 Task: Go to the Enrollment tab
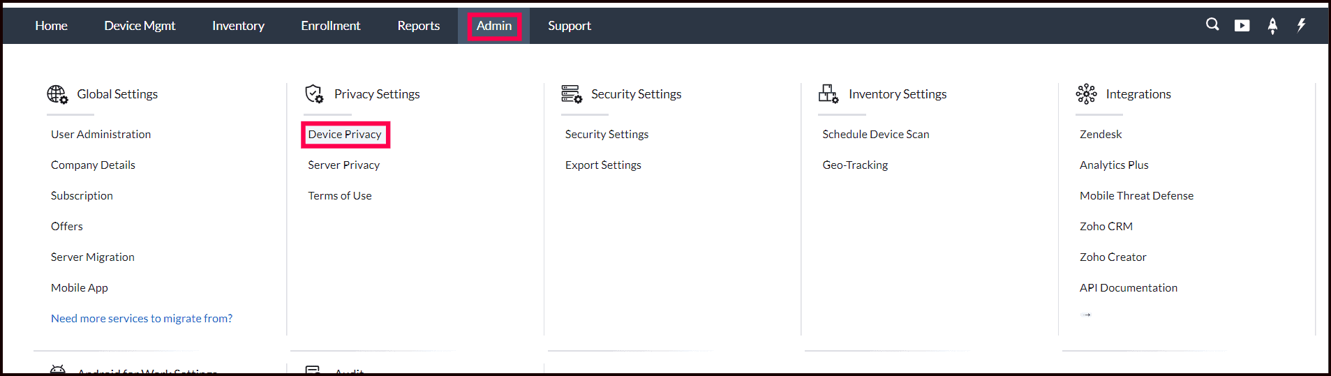[331, 26]
